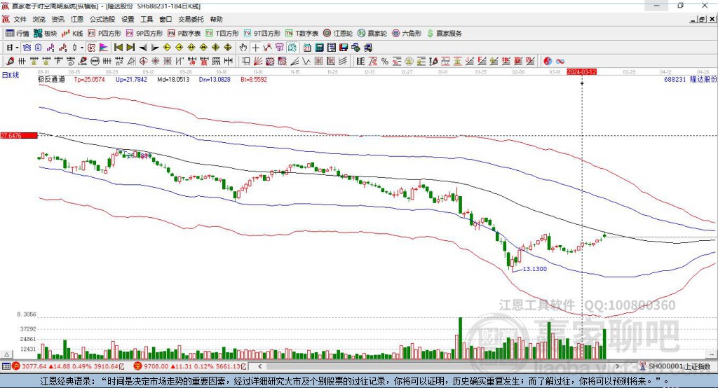This screenshot has height=388, width=718.
Task: Open the 板块 sector view
Action: (x=45, y=33)
